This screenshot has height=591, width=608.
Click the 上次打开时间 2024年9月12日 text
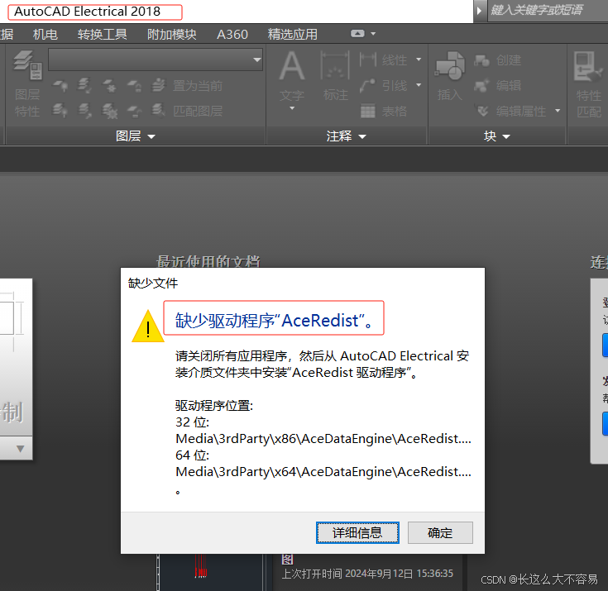[x=367, y=573]
